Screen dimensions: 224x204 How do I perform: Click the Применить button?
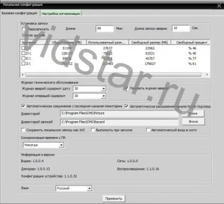tap(114, 199)
